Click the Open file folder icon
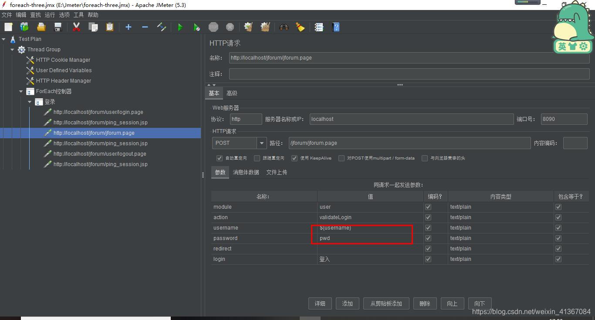The height and width of the screenshot is (320, 595). tap(41, 27)
